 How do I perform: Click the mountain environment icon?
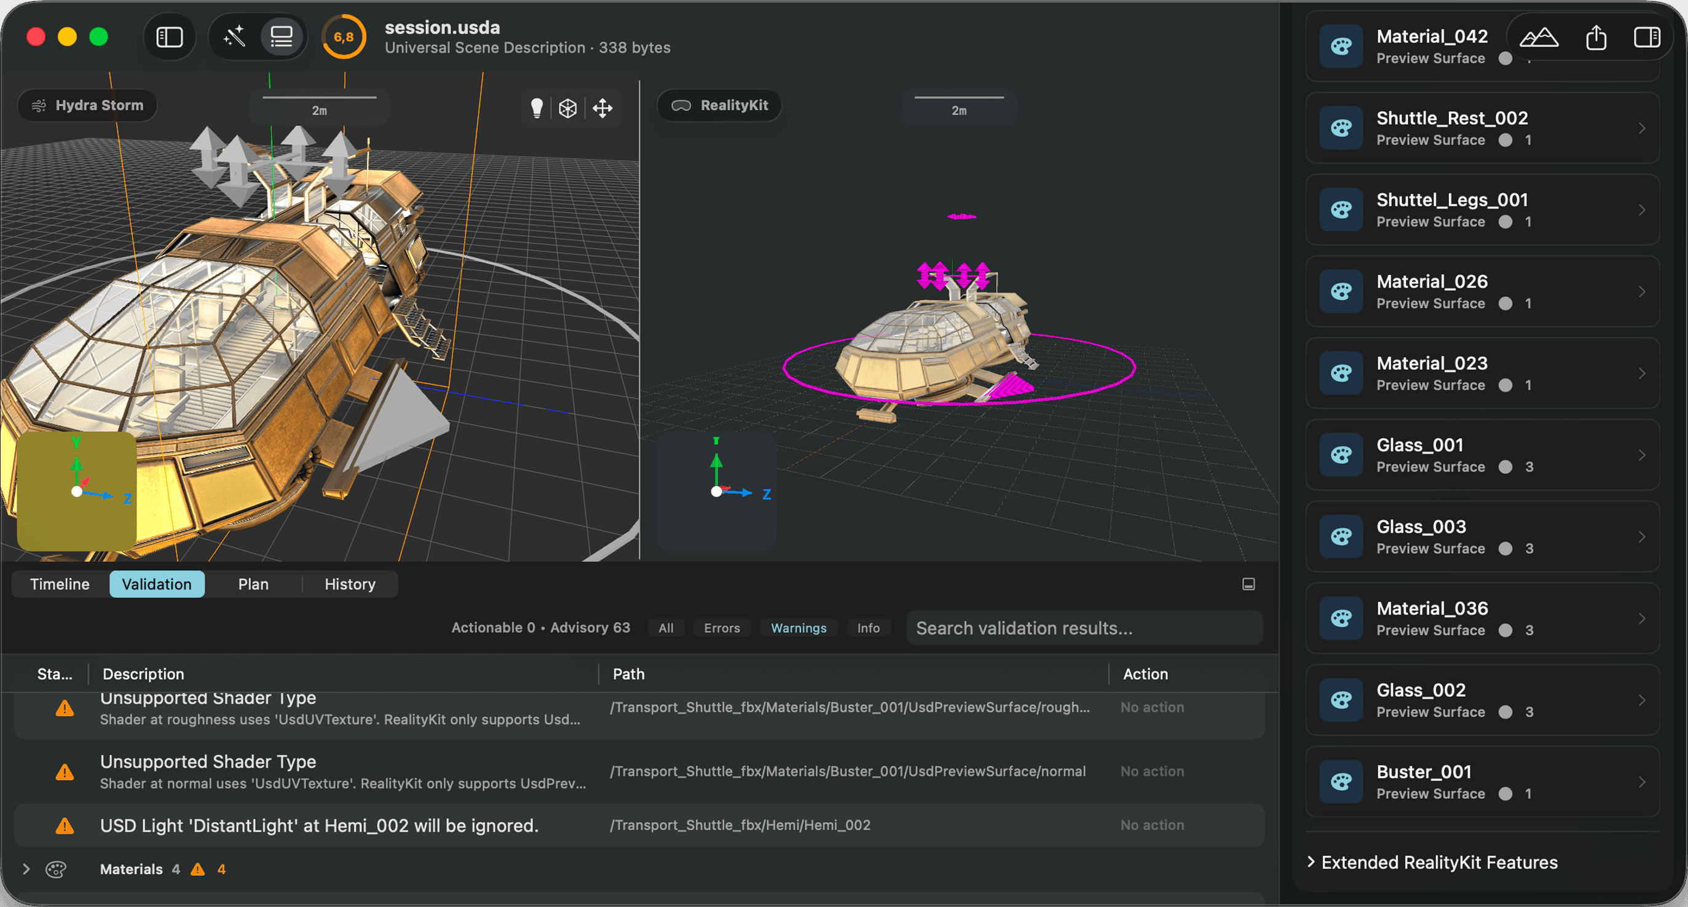tap(1539, 37)
